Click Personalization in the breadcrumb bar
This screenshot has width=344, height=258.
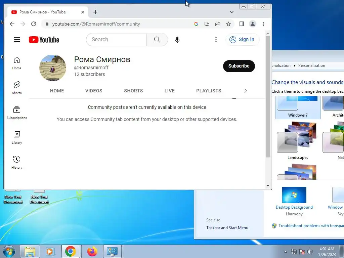pyautogui.click(x=311, y=66)
